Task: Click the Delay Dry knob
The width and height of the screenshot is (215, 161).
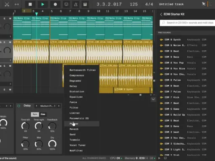Action: click(x=52, y=144)
